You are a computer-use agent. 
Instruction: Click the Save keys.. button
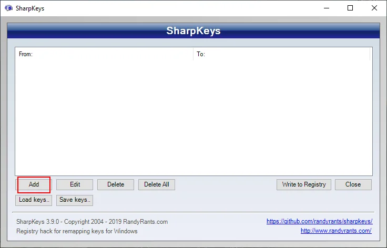[x=75, y=200]
